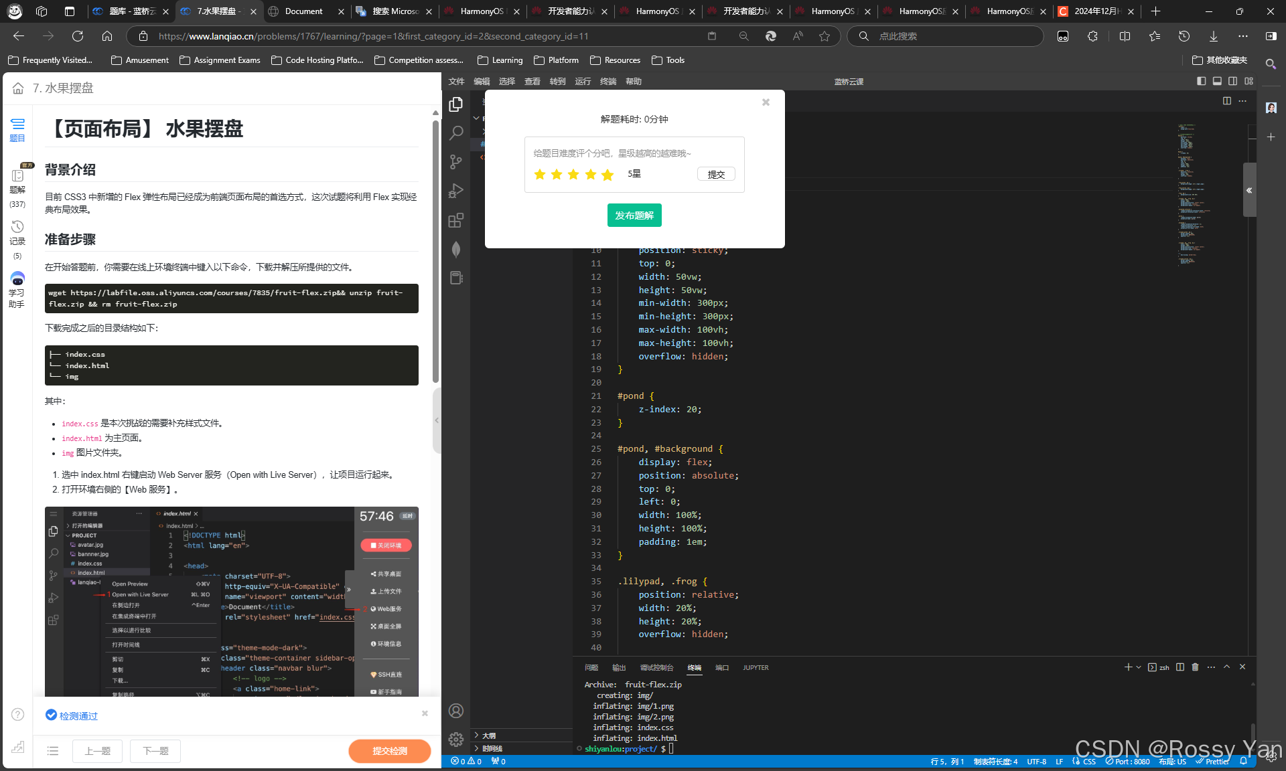Open Extensions view icon

(x=456, y=220)
